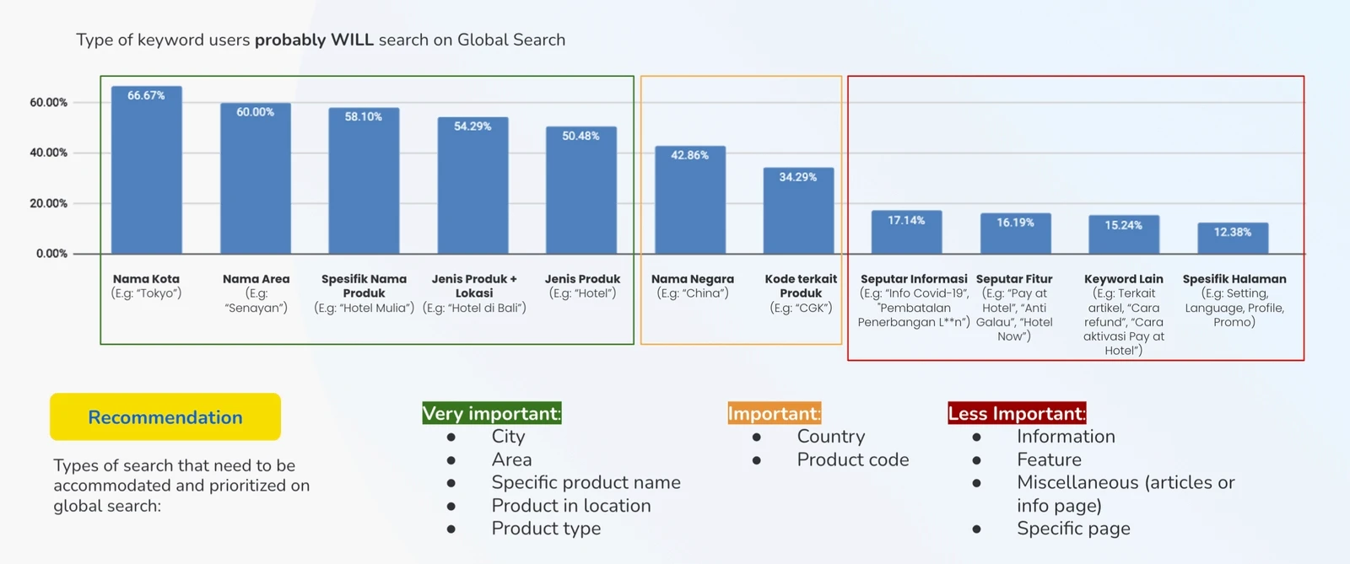This screenshot has height=564, width=1350.
Task: Click the 17.14% Seputar Informasi value
Action: pyautogui.click(x=906, y=220)
